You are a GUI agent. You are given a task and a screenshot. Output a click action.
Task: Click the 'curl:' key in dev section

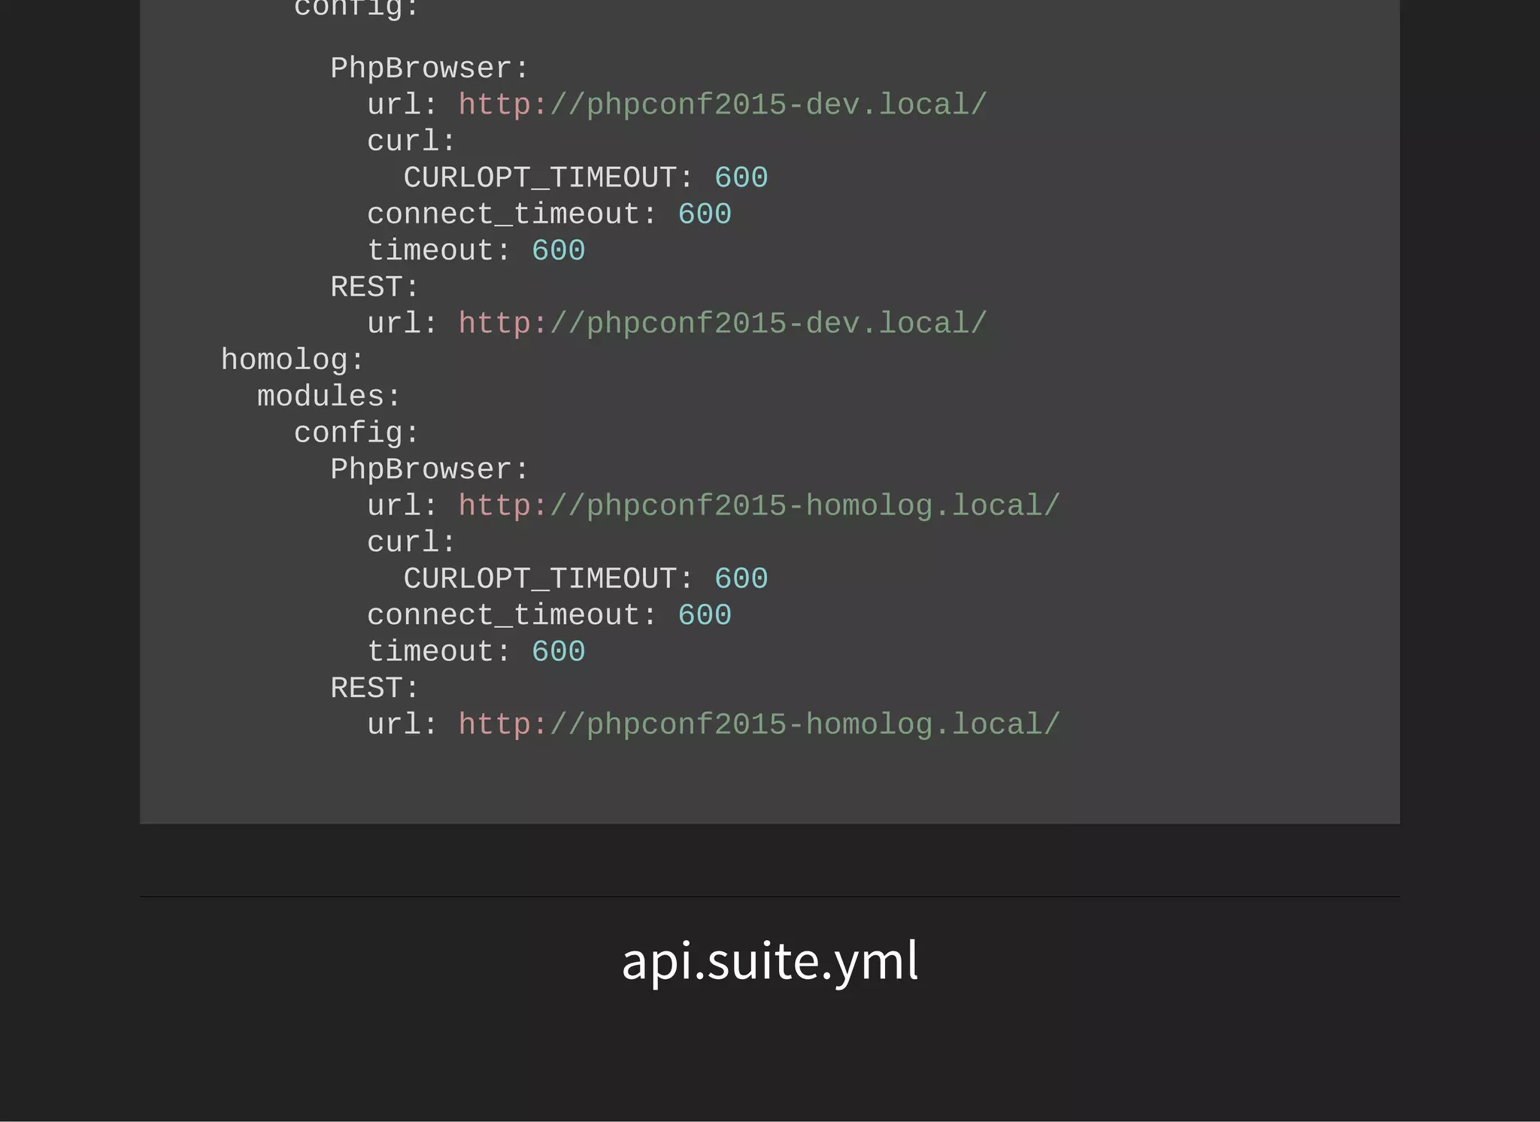coord(411,141)
